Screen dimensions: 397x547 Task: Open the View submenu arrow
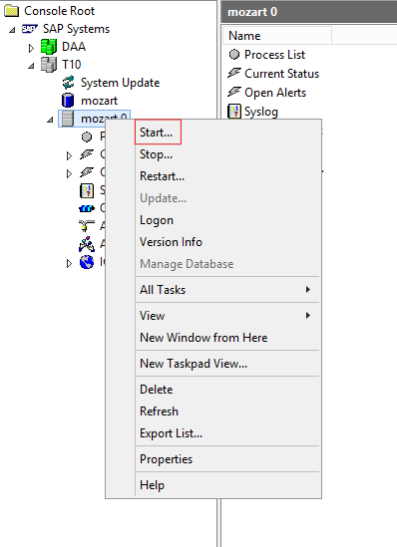[307, 316]
